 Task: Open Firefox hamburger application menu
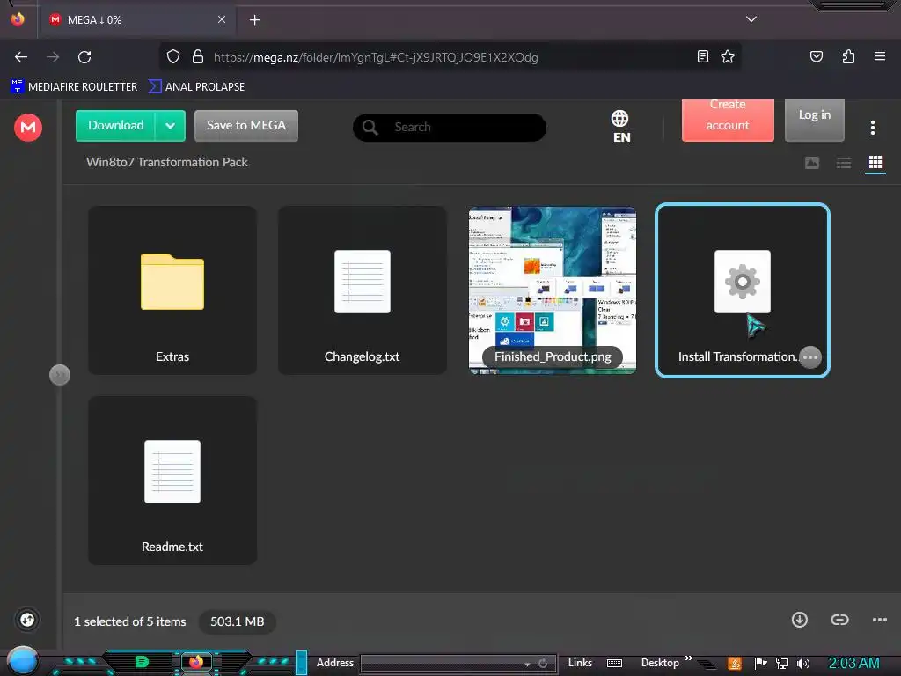(x=879, y=56)
